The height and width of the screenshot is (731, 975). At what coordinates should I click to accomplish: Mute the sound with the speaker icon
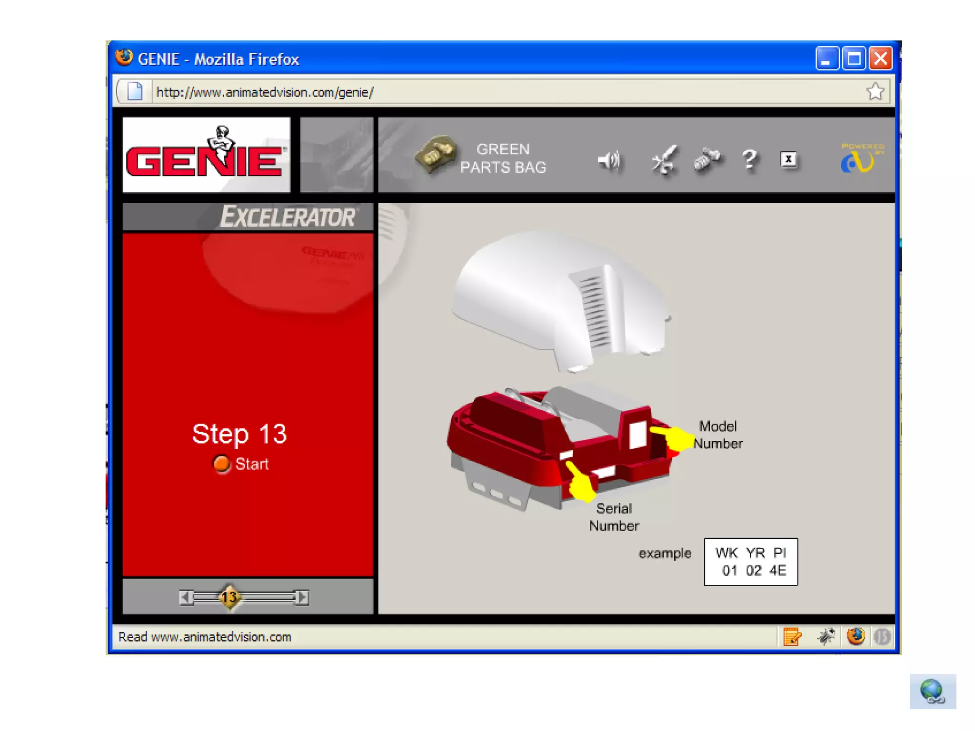click(x=609, y=160)
